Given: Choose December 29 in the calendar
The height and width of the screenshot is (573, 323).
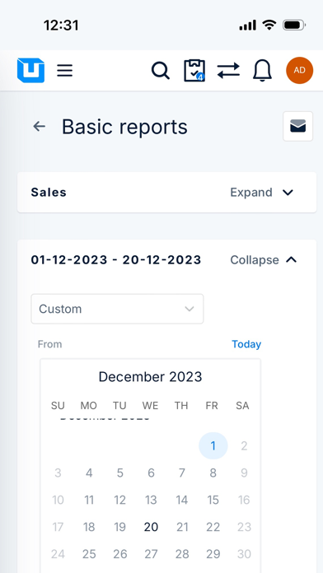Looking at the screenshot, I should tap(213, 554).
